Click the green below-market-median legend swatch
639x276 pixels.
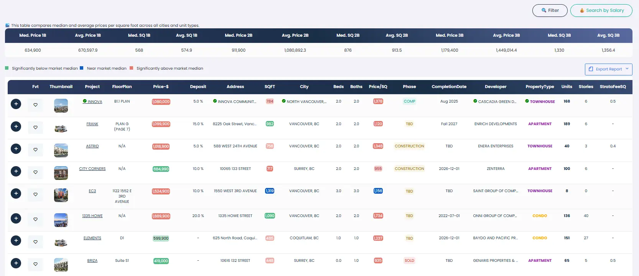tap(7, 68)
